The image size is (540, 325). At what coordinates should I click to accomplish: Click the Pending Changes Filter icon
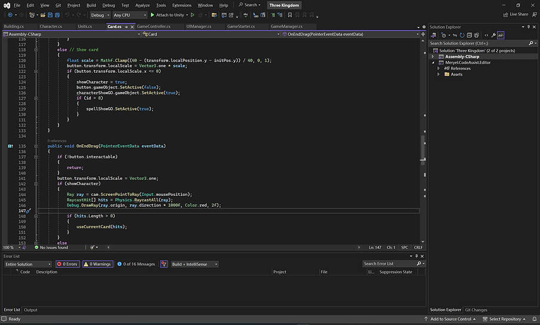(x=443, y=35)
